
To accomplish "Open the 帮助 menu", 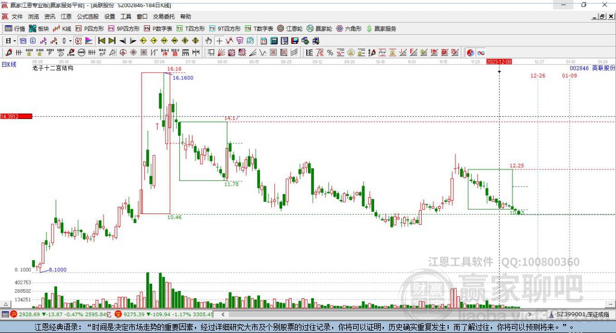I will (x=185, y=16).
